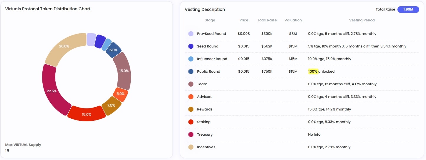Viewport: 426px width, 160px height.
Task: Select the red 15.0% bottom donut segment
Action: 86,114
